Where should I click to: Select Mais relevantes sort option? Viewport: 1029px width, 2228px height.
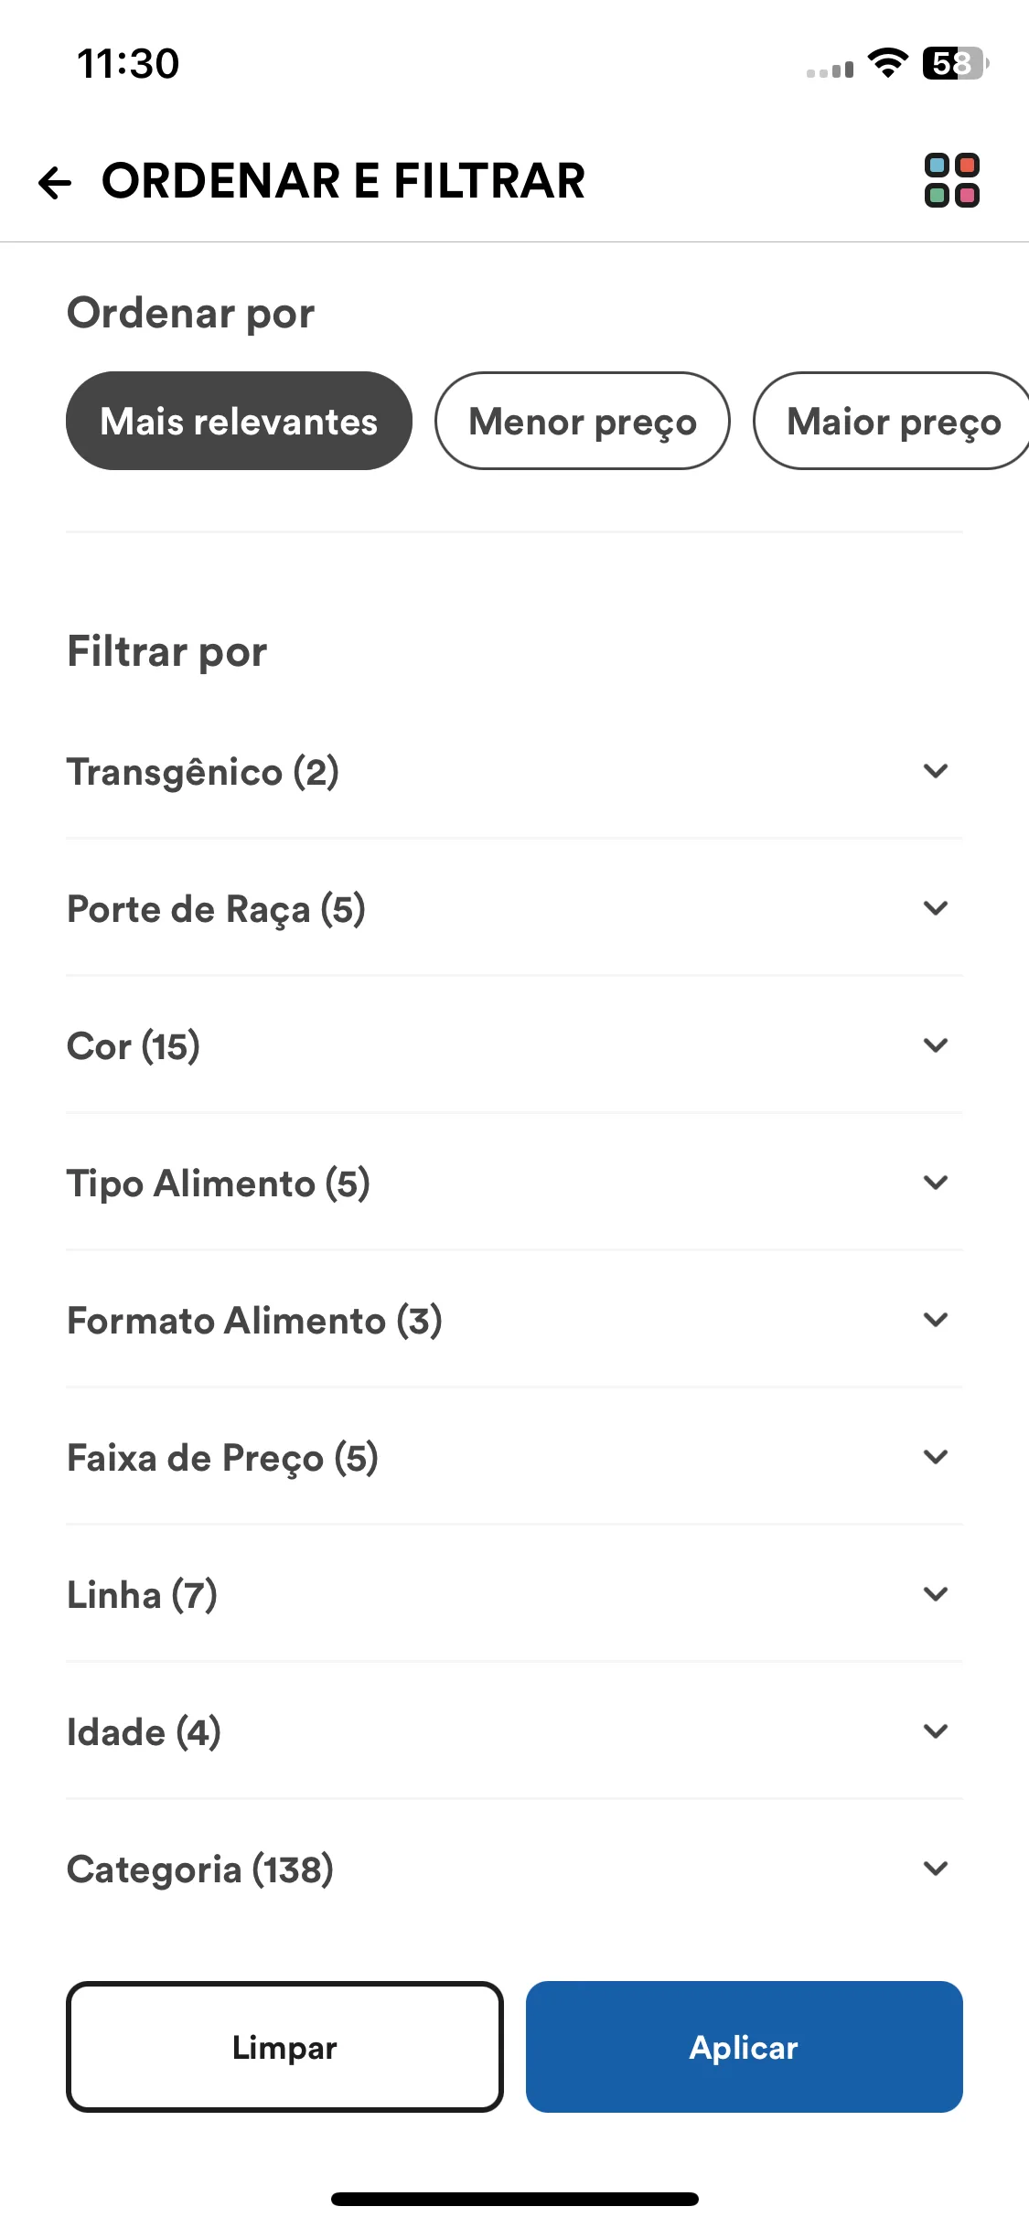tap(239, 421)
